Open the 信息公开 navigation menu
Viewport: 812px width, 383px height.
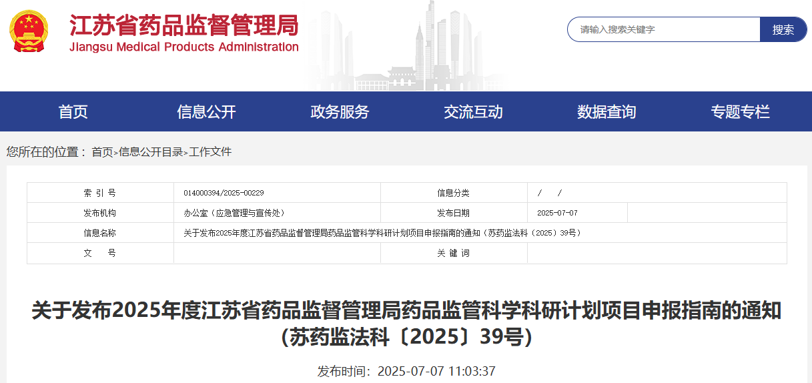click(x=206, y=112)
